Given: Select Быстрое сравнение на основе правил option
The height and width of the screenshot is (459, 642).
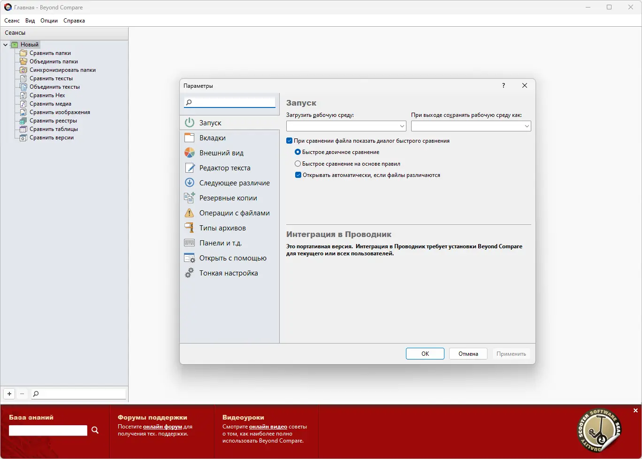Looking at the screenshot, I should pyautogui.click(x=298, y=164).
